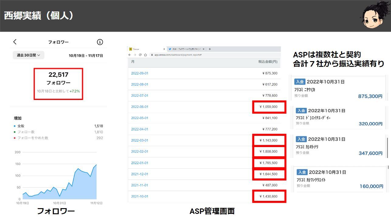The height and width of the screenshot is (220, 391).
Task: Expand the 過去30日間 period dropdown
Action: click(29, 55)
